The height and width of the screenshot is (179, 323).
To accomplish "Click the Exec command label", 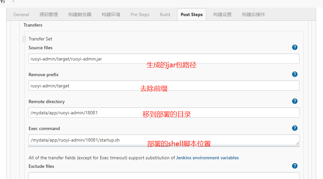I will pos(44,128).
